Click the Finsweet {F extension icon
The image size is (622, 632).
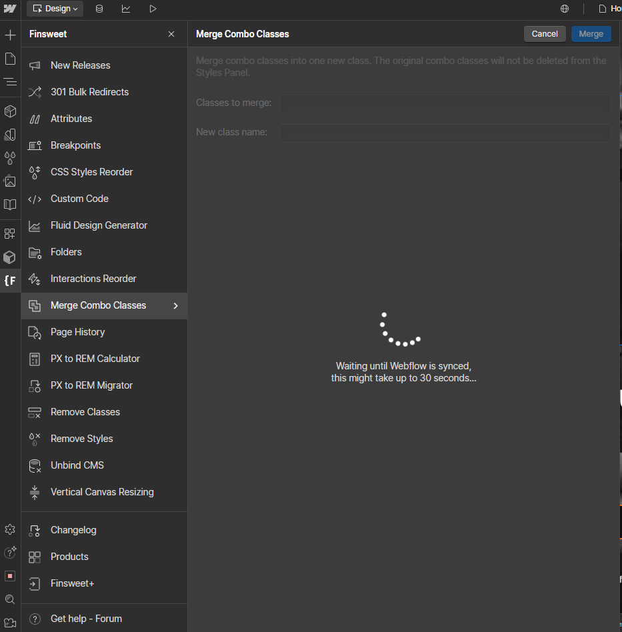tap(10, 281)
